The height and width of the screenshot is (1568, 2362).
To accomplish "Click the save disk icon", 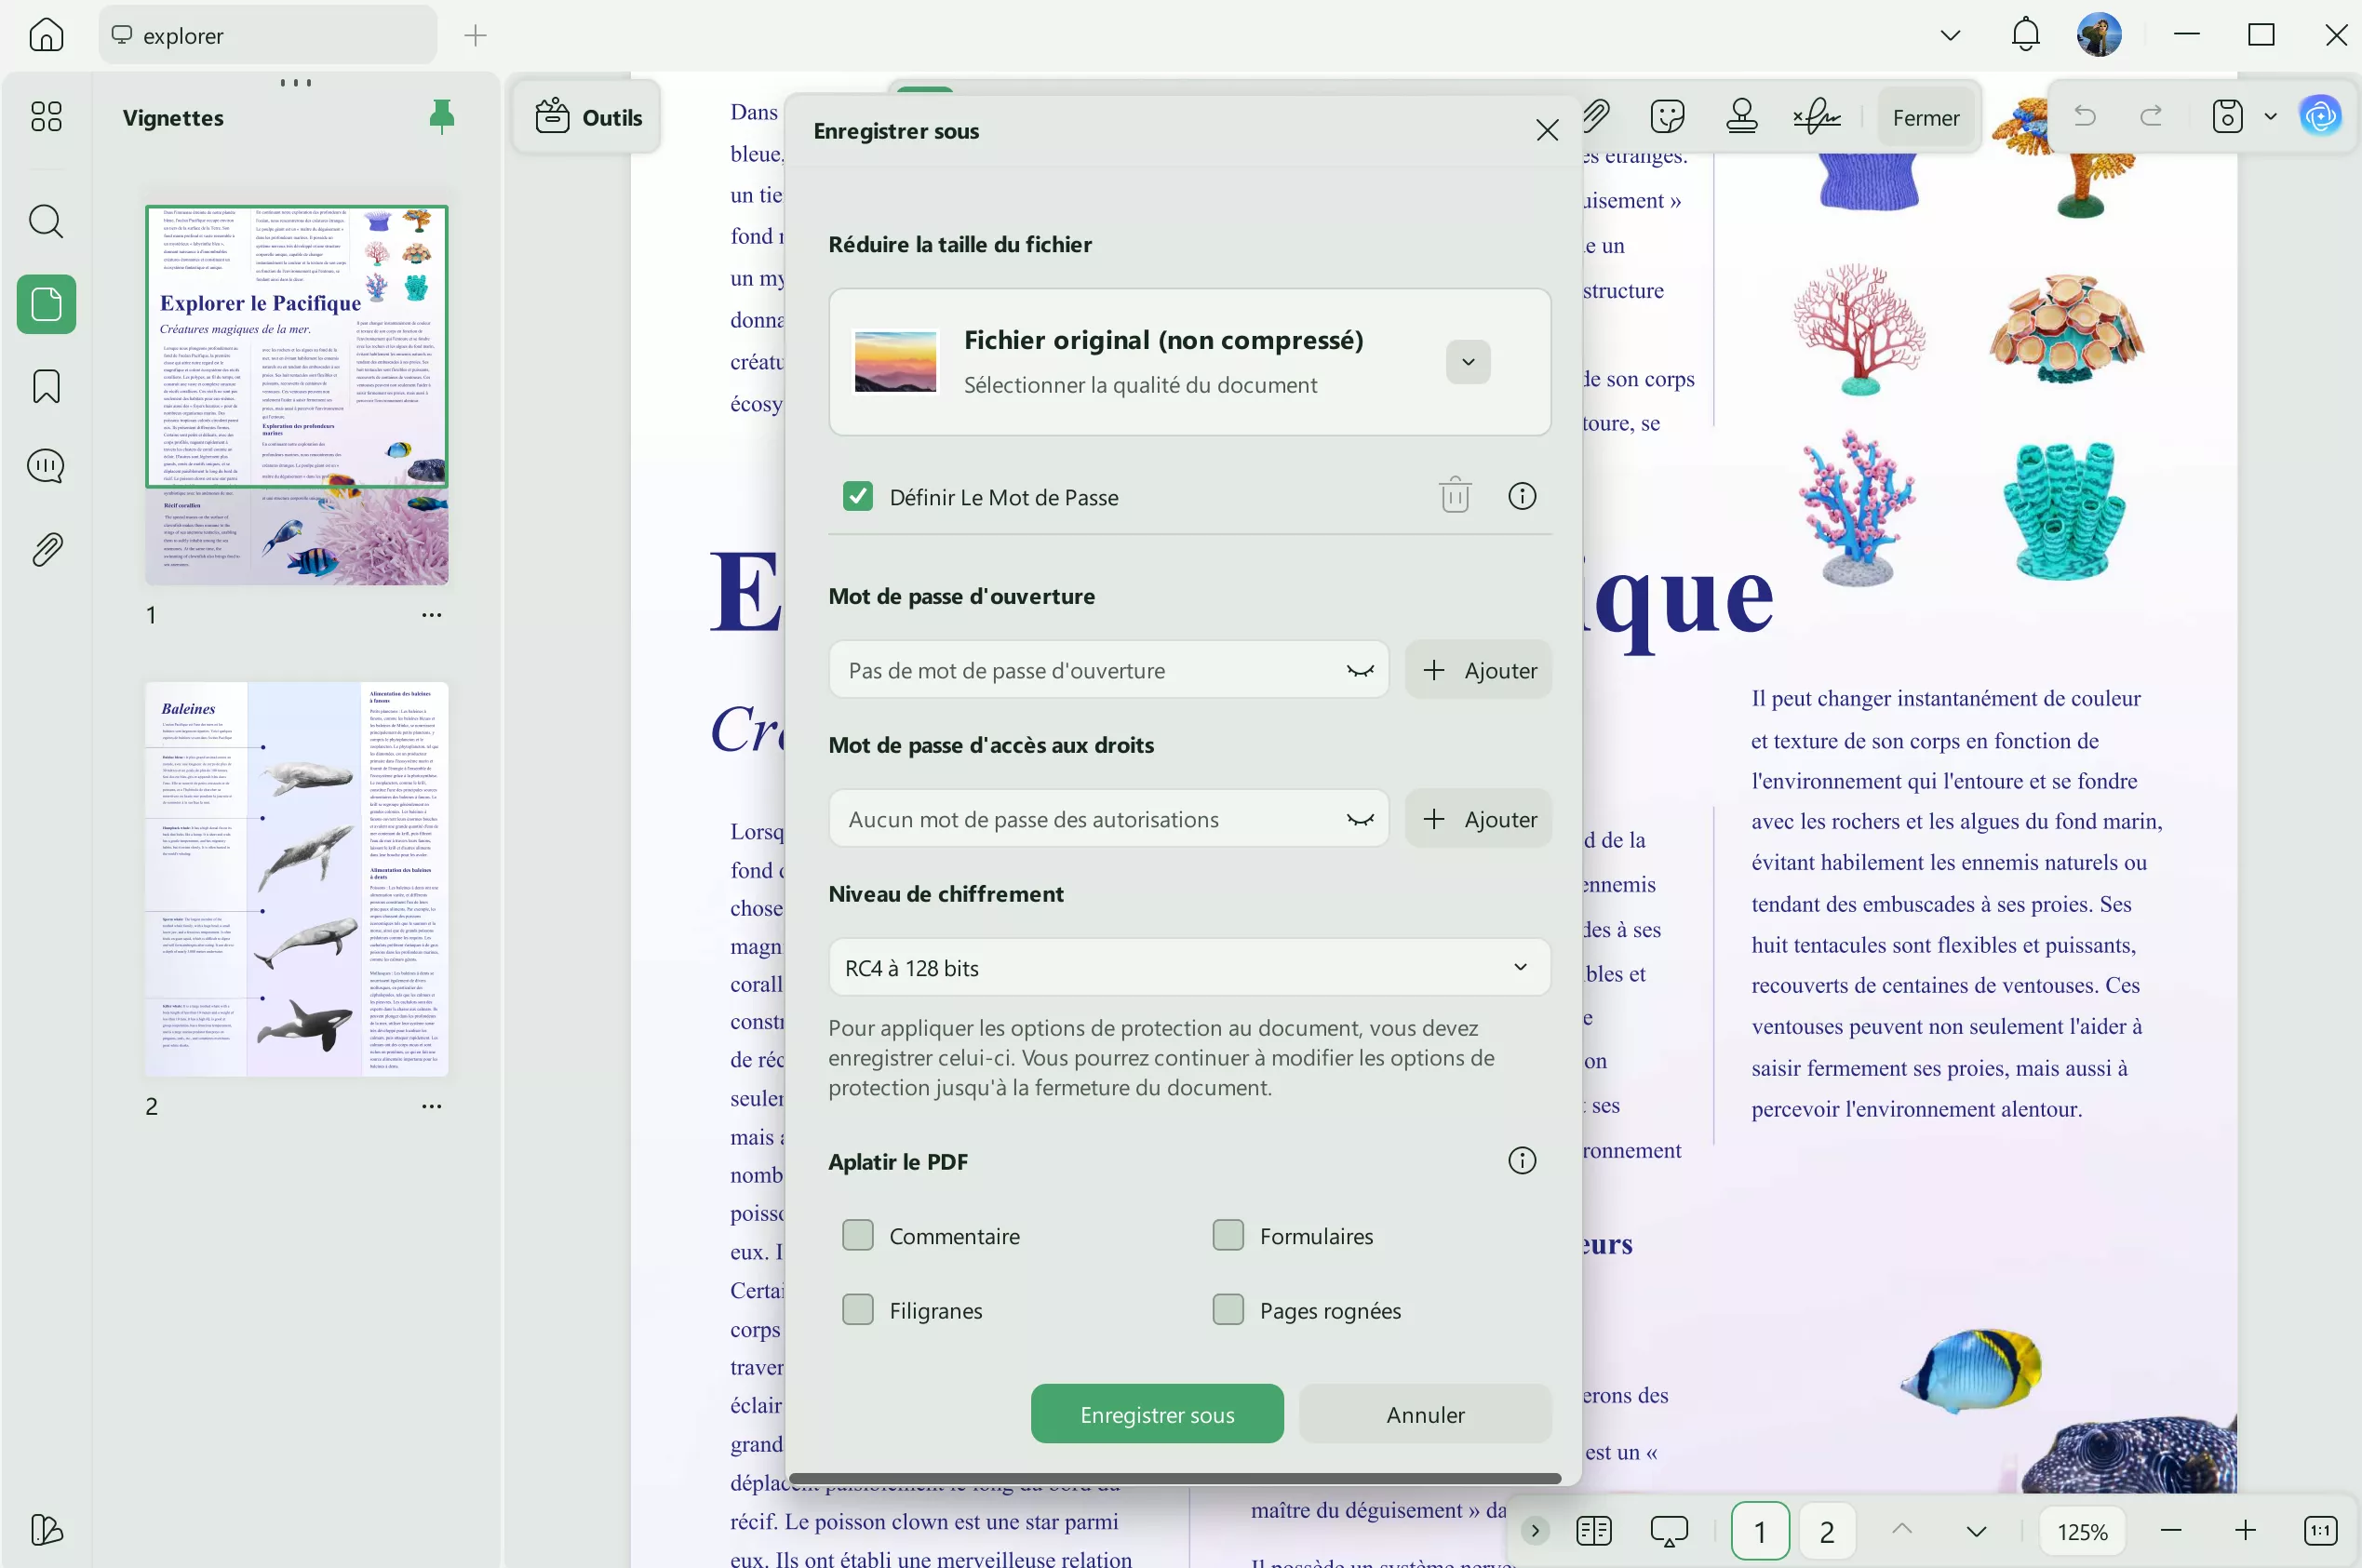I will point(2227,117).
